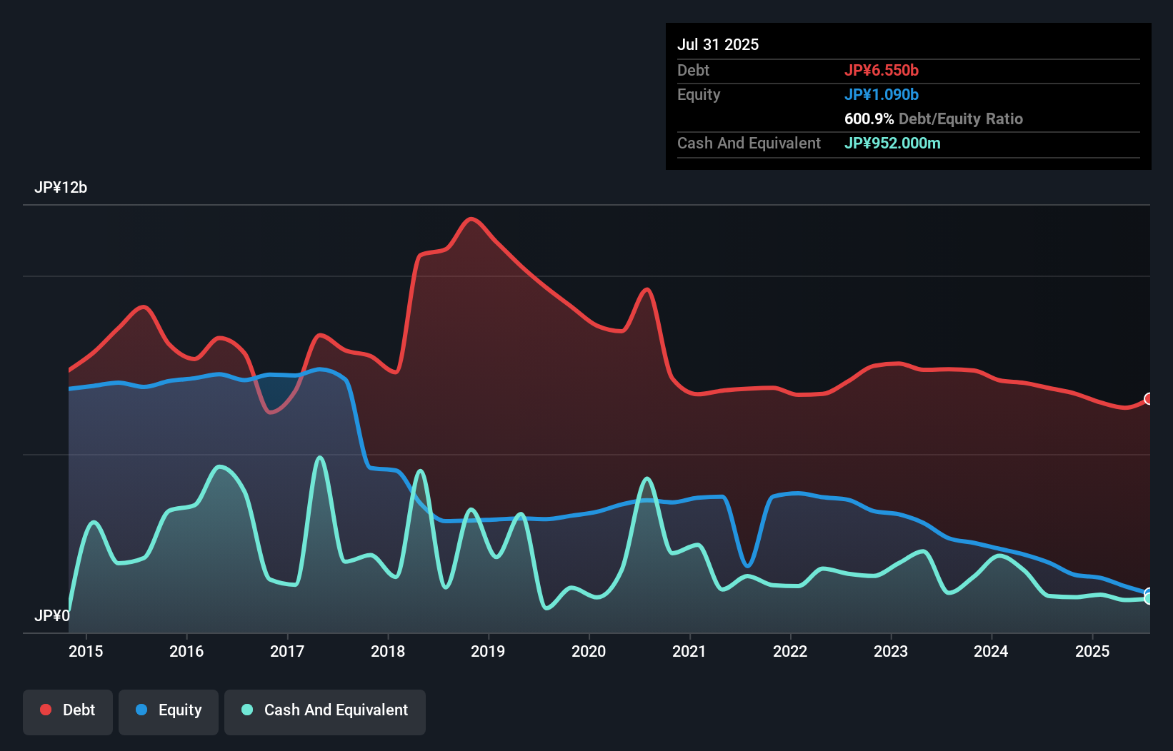Click the red Debt value in the tooltip
The height and width of the screenshot is (751, 1173).
[x=883, y=70]
